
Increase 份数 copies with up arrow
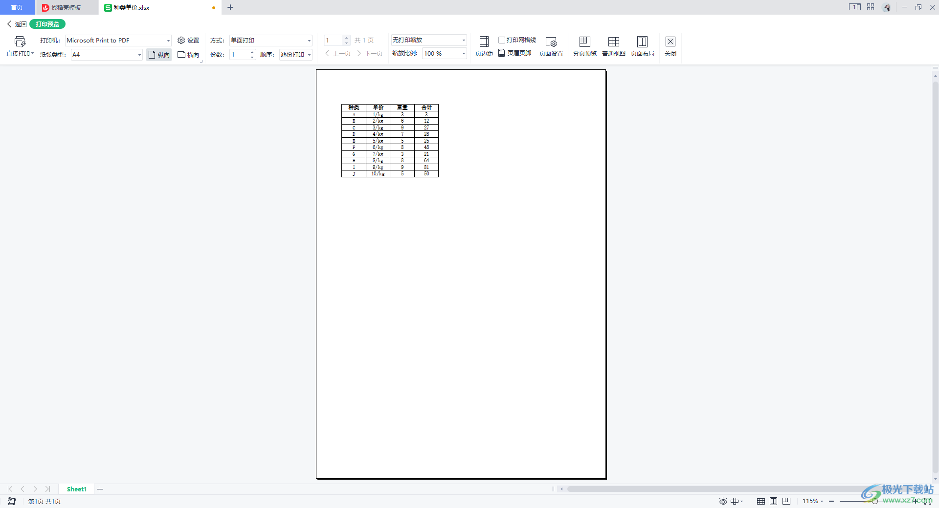[252, 52]
